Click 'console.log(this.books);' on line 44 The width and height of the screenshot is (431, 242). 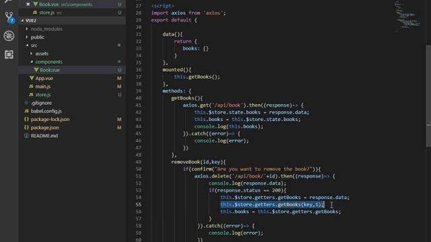pyautogui.click(x=229, y=126)
